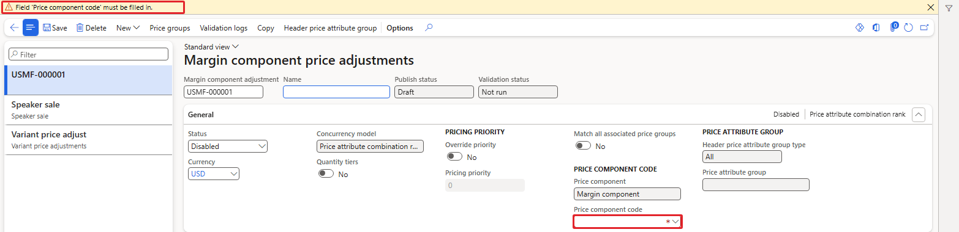
Task: Click the Concurrency model field
Action: coord(370,147)
